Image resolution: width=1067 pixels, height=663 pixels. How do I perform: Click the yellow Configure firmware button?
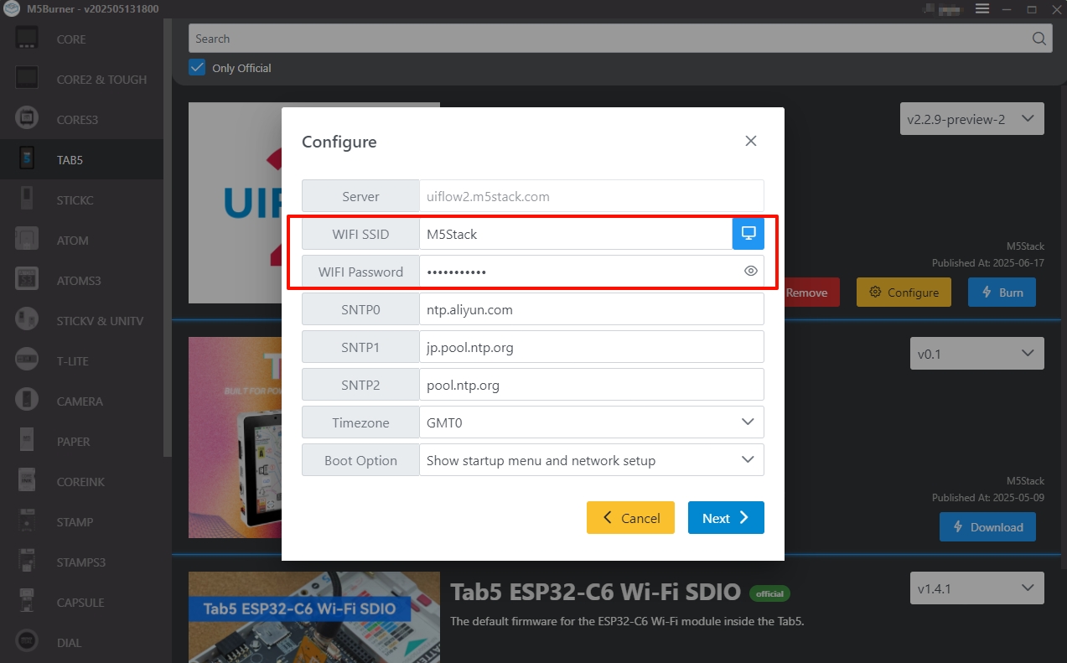(x=904, y=293)
